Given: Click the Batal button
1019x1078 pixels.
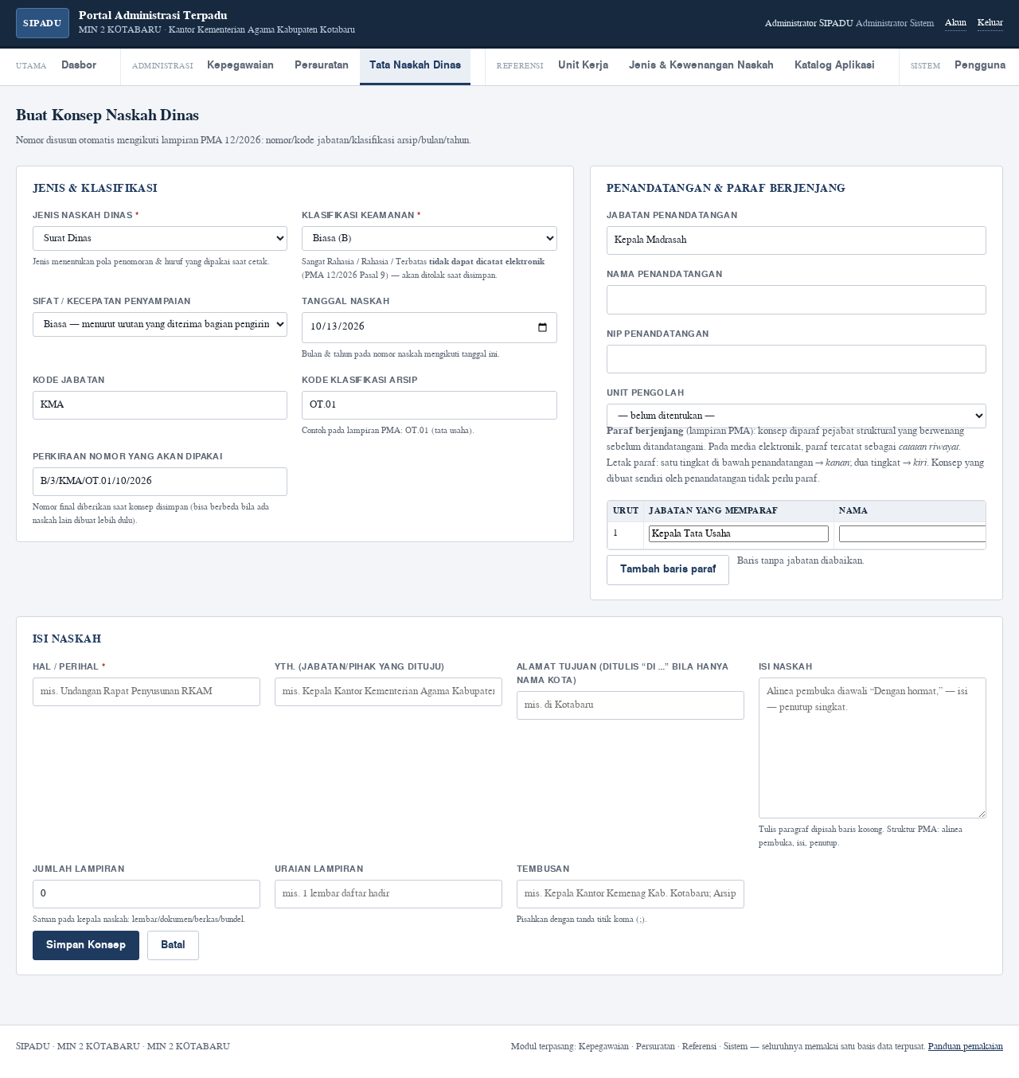Looking at the screenshot, I should point(173,945).
